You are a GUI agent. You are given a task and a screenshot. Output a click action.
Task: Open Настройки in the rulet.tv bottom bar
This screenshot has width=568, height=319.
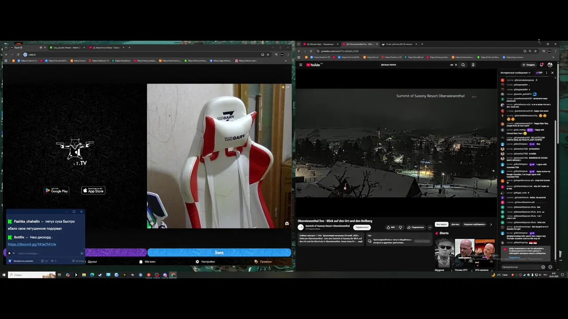pyautogui.click(x=205, y=261)
